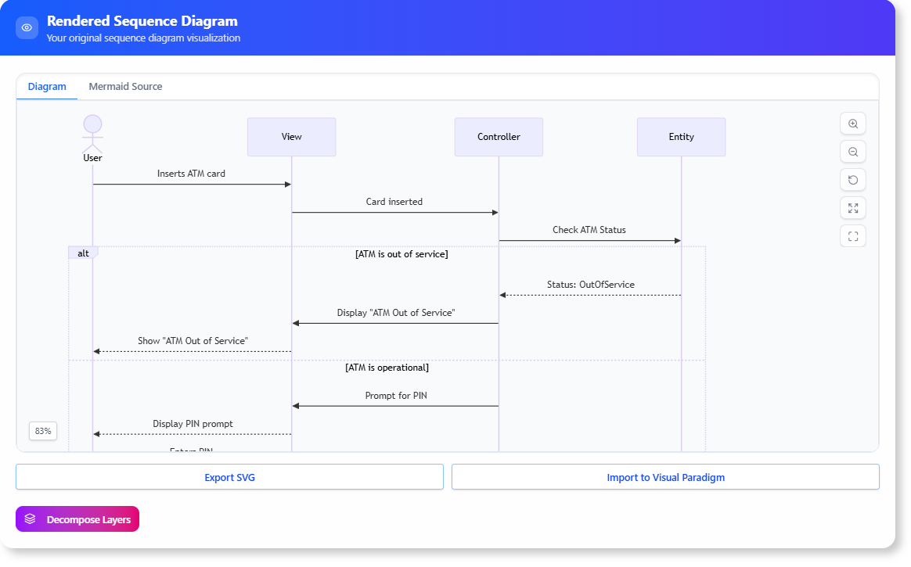Click the zoom out magnifier icon
The image size is (911, 567).
pos(853,152)
